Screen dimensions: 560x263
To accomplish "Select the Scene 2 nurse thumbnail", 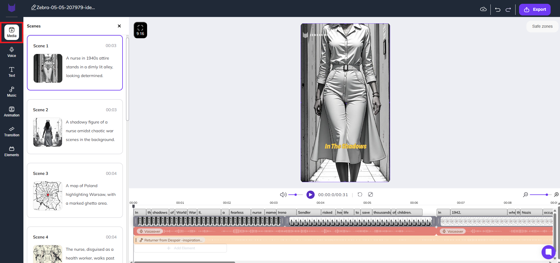I will coord(48,132).
